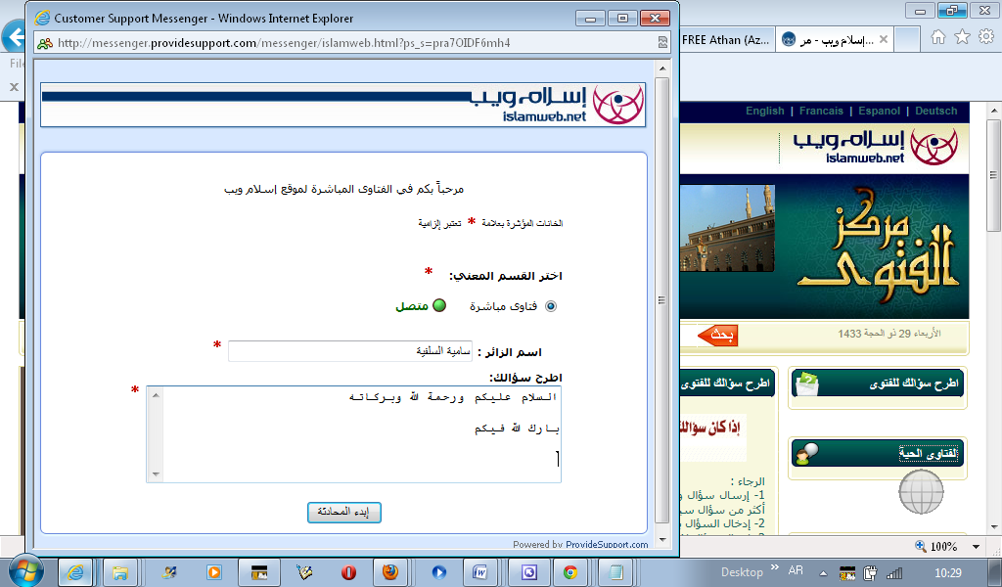Click the messenger window page icon in address bar

45,43
